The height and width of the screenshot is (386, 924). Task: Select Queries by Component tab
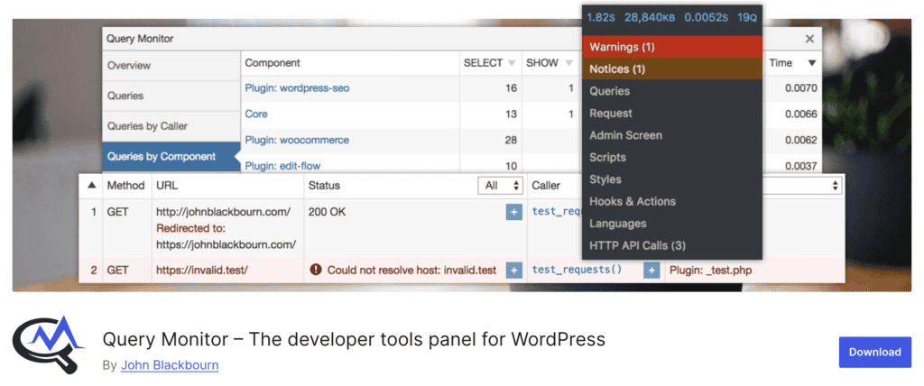(171, 157)
